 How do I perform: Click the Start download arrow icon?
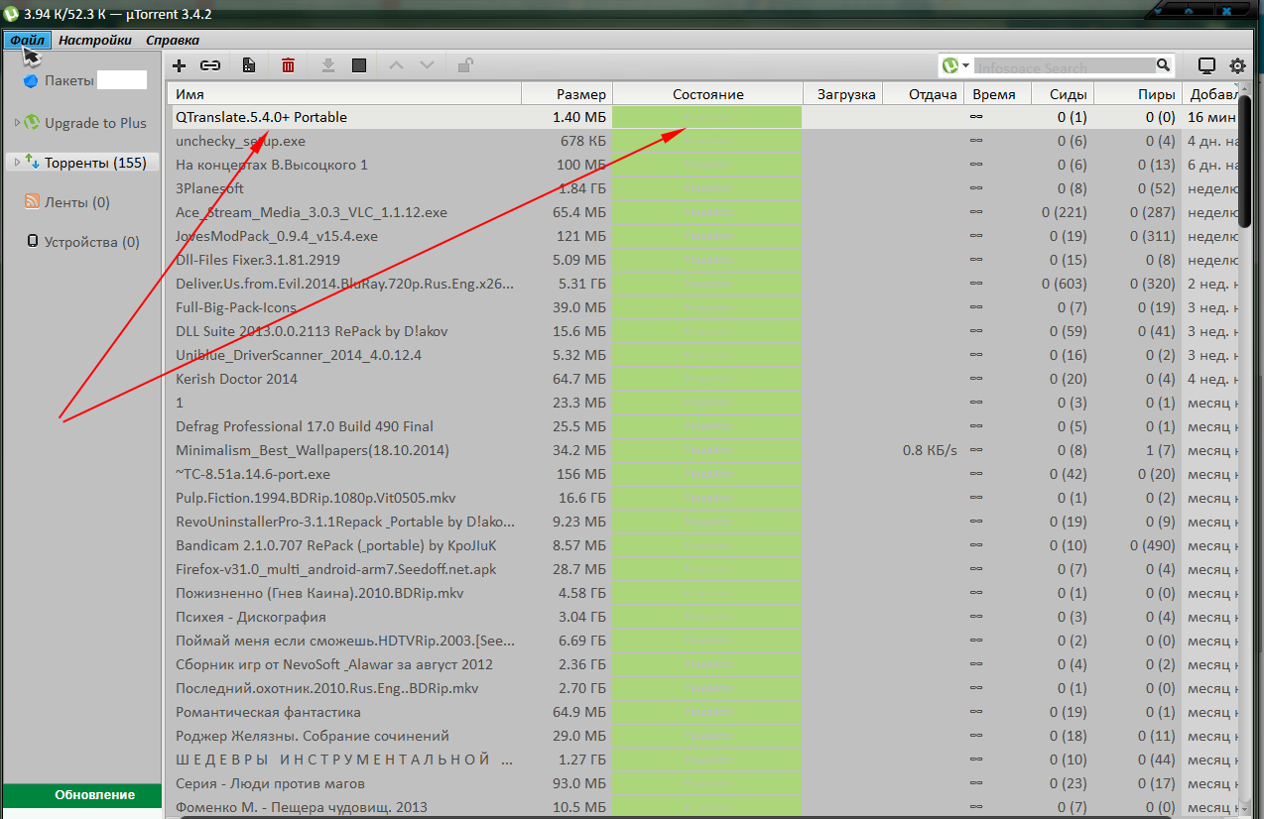(328, 65)
